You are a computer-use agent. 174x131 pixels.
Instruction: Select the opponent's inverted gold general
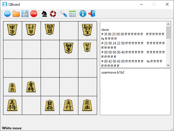[x=68, y=48]
